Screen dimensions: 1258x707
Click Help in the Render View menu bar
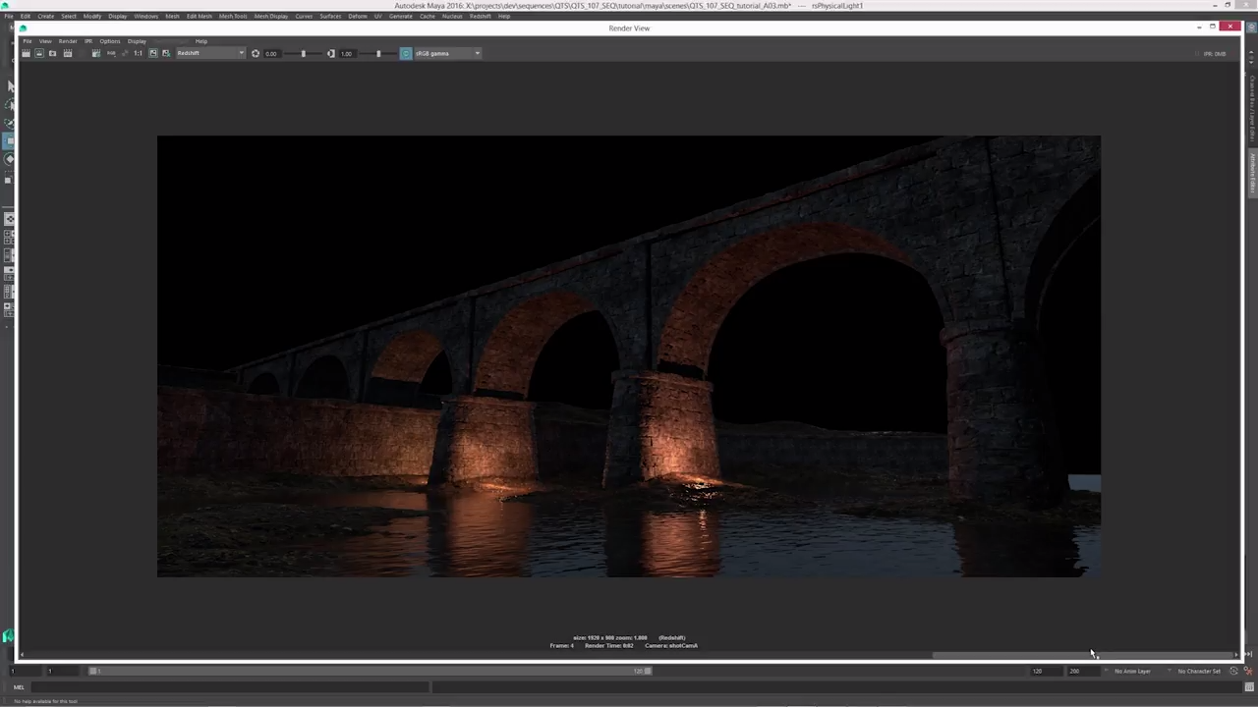[x=200, y=41]
